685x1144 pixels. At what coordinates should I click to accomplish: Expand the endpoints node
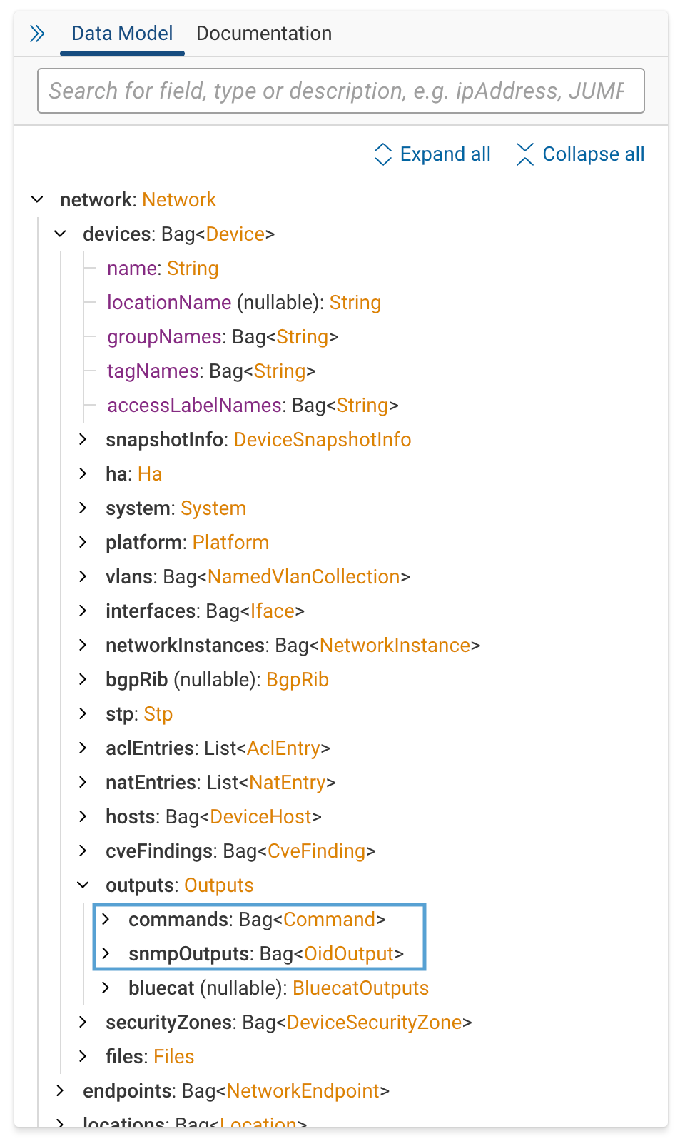click(60, 1090)
